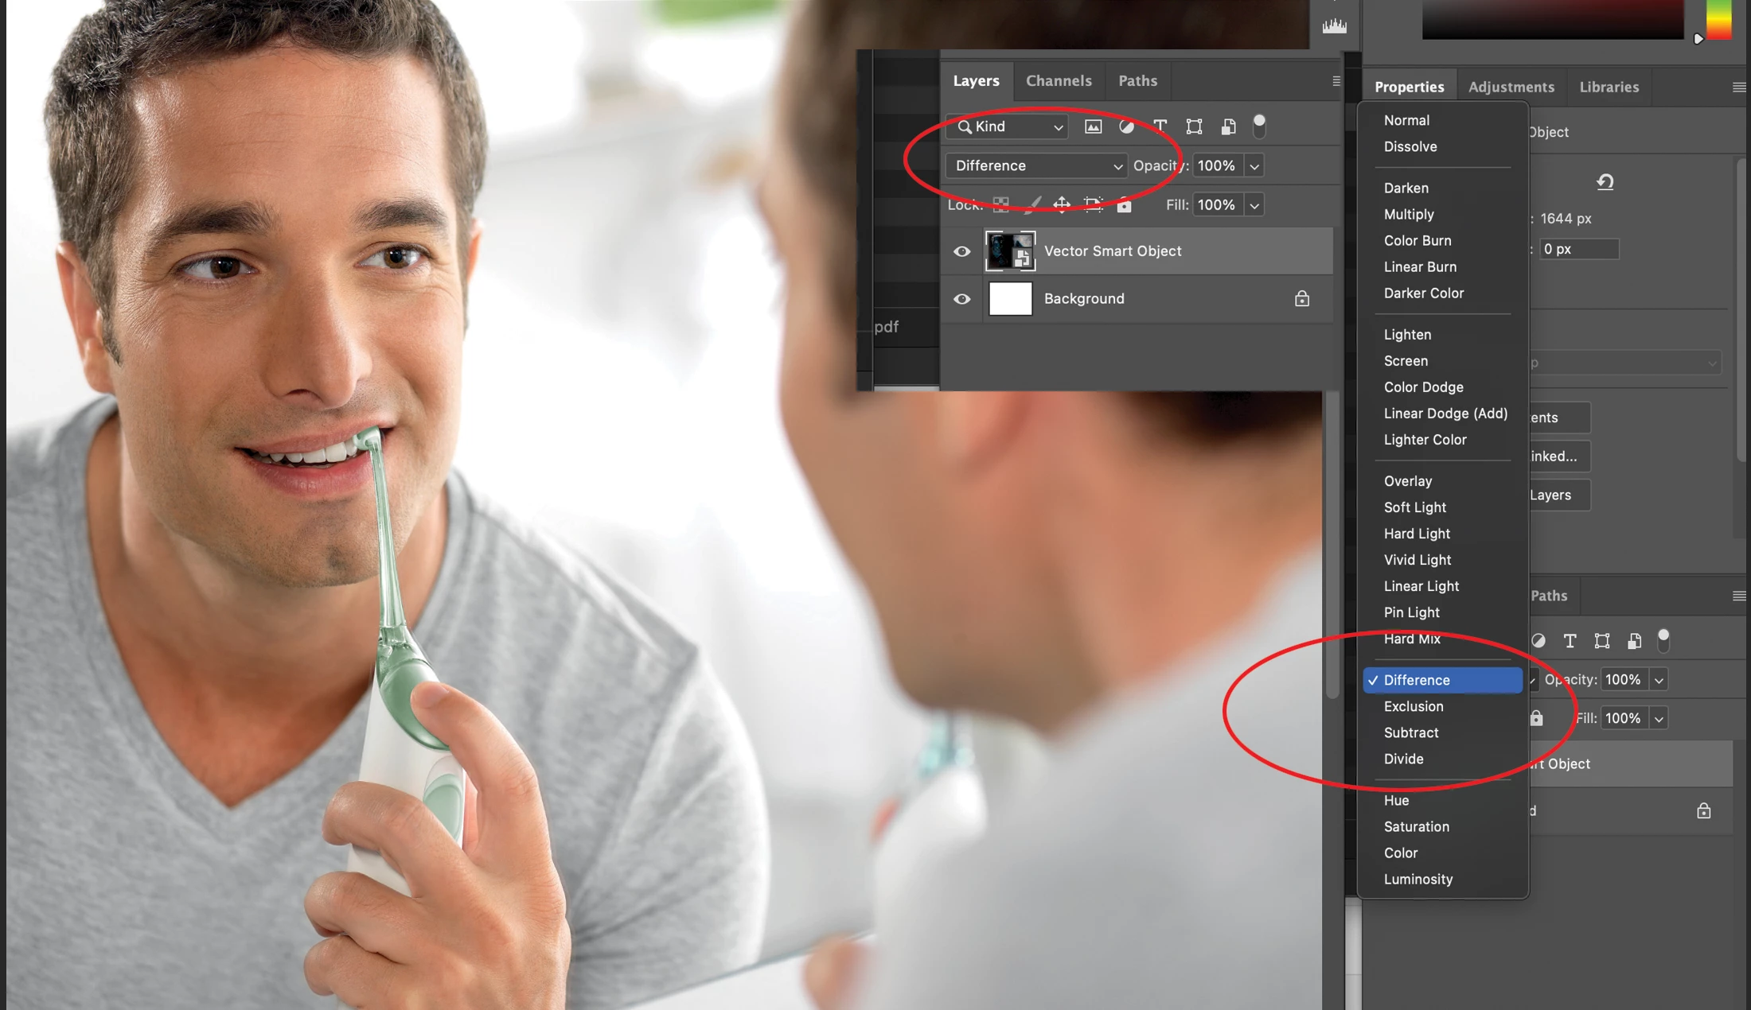Choose Exclusion from the blend mode list
Screen dimensions: 1751x1010
[1414, 706]
